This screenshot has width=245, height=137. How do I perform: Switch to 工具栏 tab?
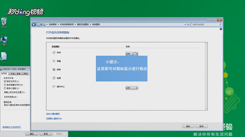tap(25, 74)
